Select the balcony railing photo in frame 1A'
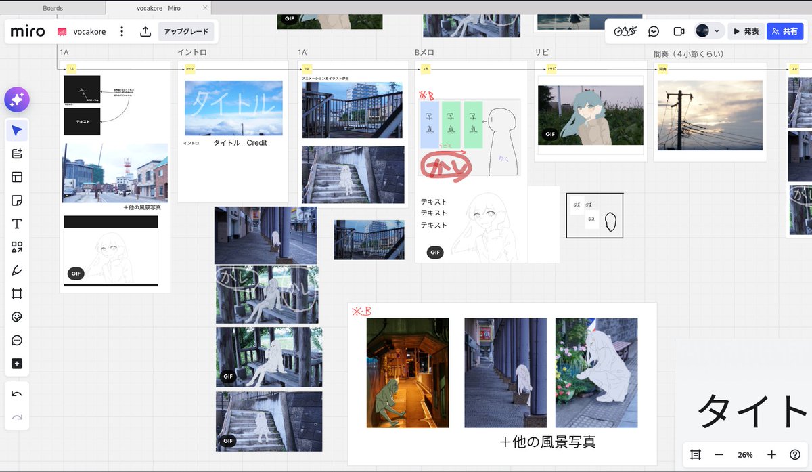This screenshot has width=812, height=472. pyautogui.click(x=353, y=110)
